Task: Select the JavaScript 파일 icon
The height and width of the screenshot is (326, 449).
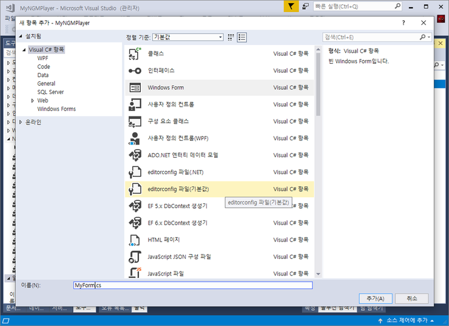Action: coord(135,273)
